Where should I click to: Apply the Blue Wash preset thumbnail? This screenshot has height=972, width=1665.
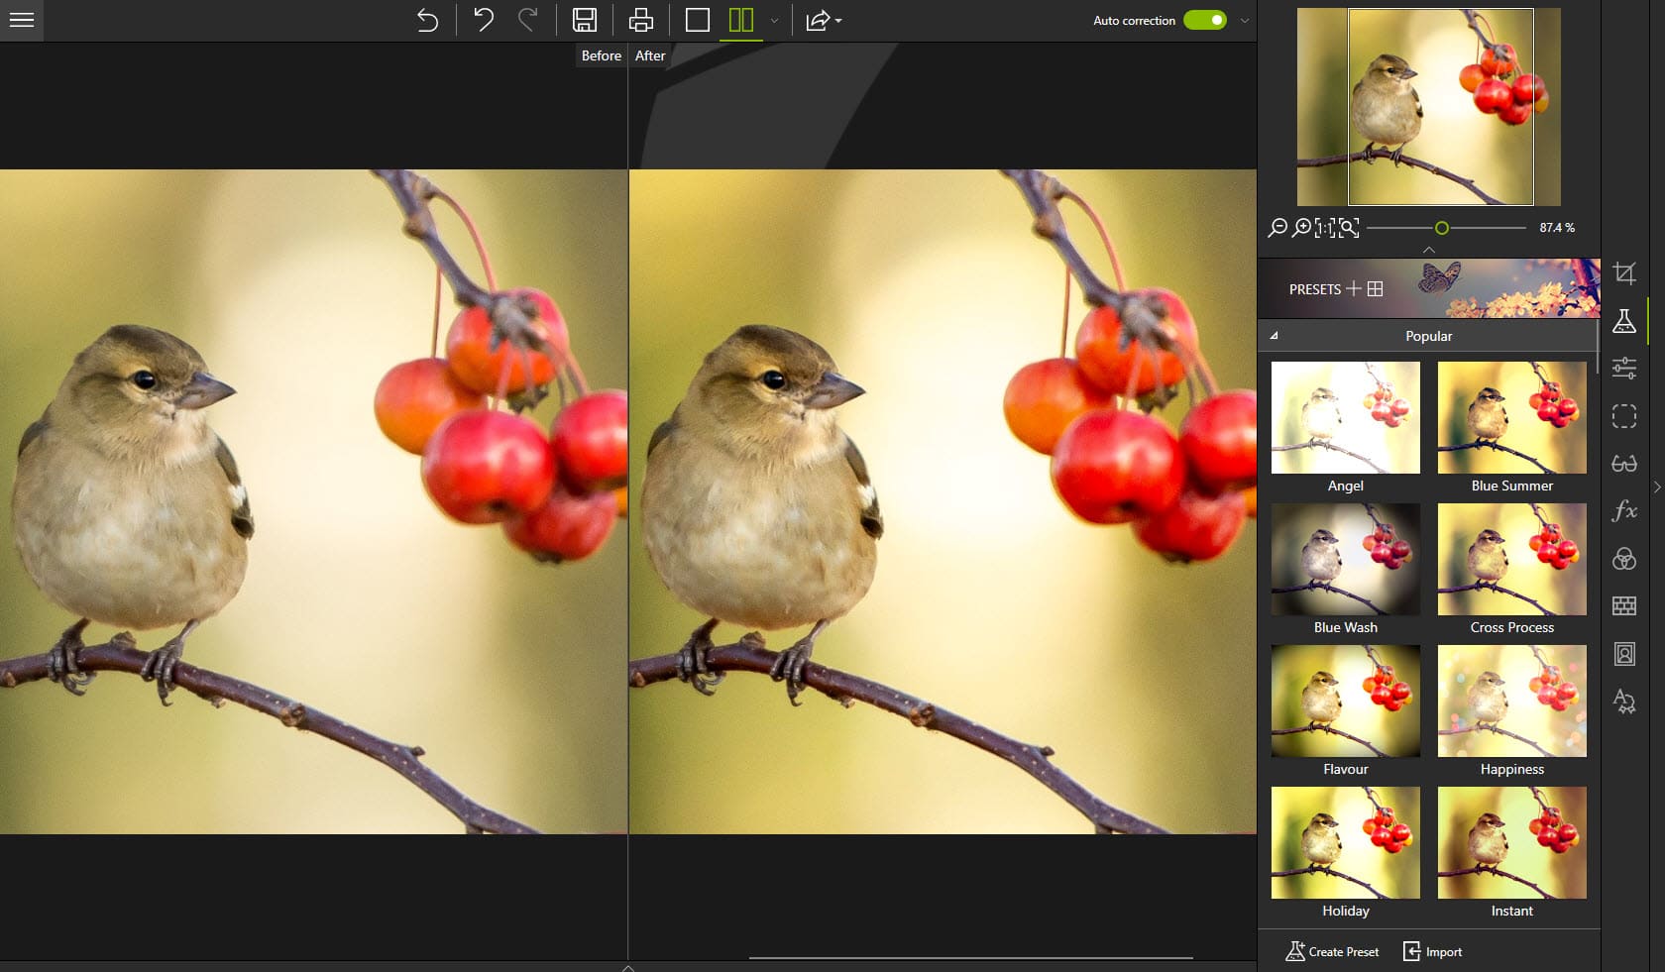point(1346,560)
